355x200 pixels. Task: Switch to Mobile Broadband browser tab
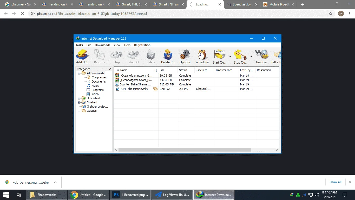point(279,4)
